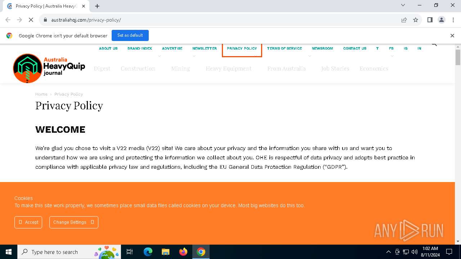This screenshot has width=461, height=259.
Task: Go forward in browser history
Action: (x=19, y=20)
